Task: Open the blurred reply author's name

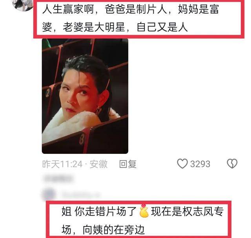Action: [80, 194]
